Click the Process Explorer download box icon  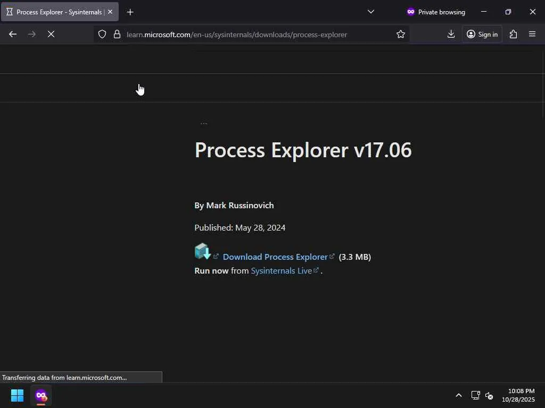click(202, 251)
